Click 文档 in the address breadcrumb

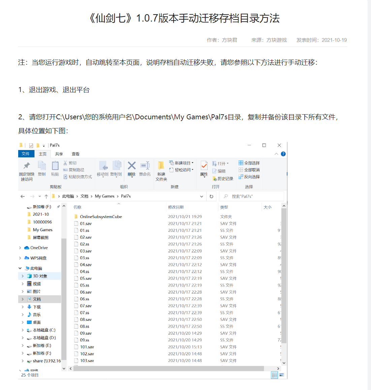[x=84, y=196]
